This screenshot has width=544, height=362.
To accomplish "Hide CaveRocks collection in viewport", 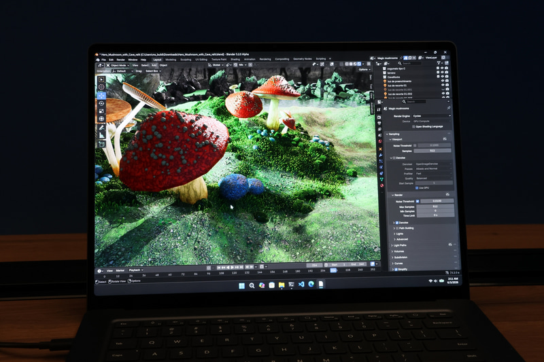I will [x=443, y=77].
